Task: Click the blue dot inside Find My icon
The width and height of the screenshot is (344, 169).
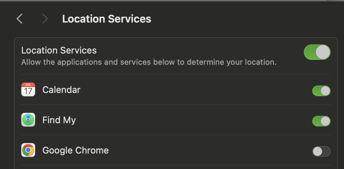Action: click(28, 120)
